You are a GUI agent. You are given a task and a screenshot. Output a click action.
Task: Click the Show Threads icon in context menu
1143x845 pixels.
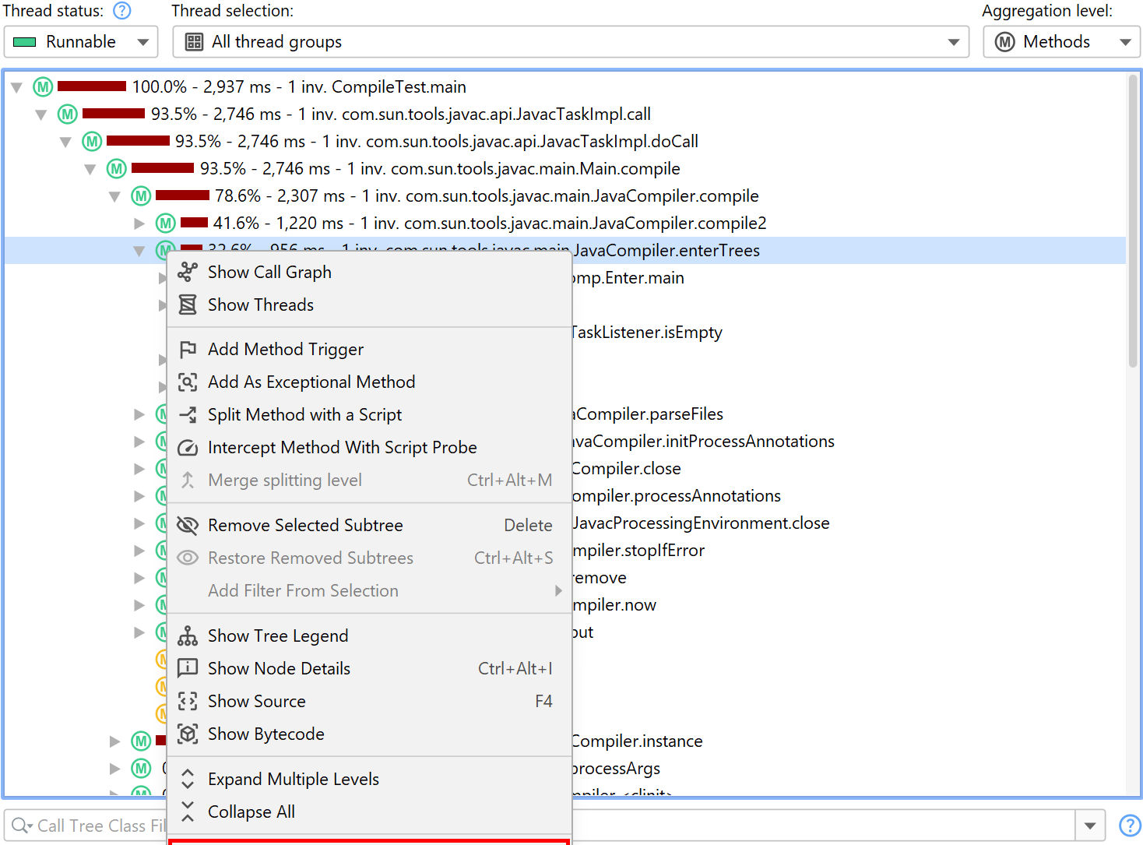coord(188,305)
